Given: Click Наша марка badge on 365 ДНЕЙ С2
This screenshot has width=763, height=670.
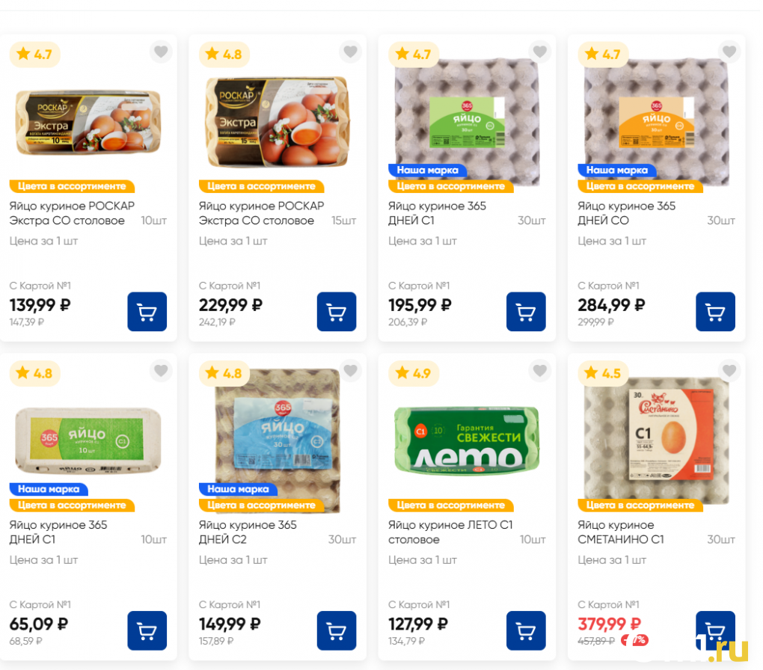Looking at the screenshot, I should [x=238, y=489].
